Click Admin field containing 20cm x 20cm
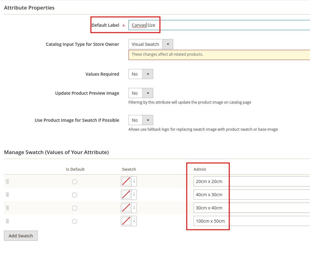This screenshot has height=254, width=310. 252,181
